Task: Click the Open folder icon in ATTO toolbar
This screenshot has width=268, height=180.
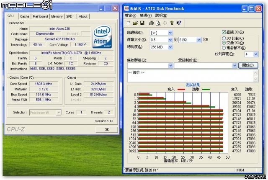Action: [x=135, y=23]
